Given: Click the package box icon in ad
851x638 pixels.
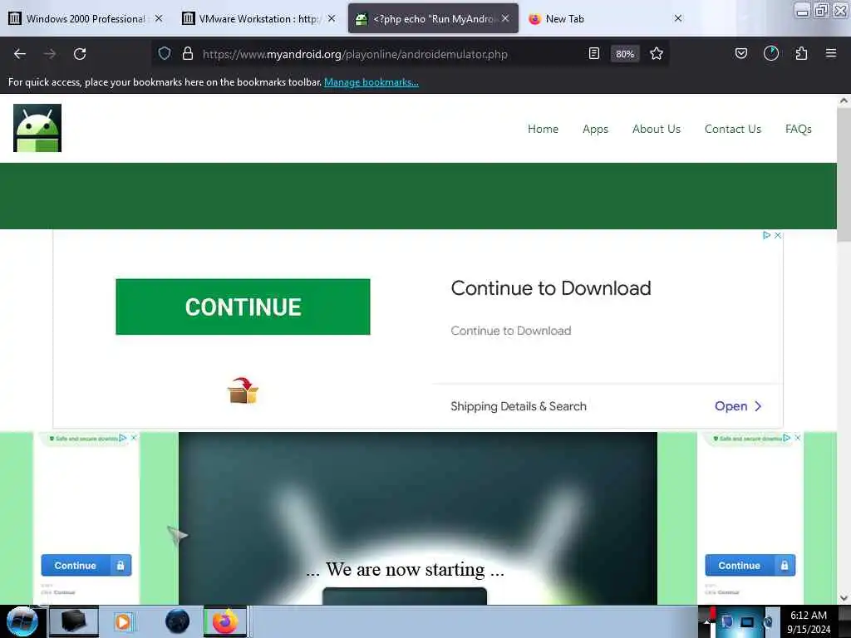Looking at the screenshot, I should tap(243, 390).
